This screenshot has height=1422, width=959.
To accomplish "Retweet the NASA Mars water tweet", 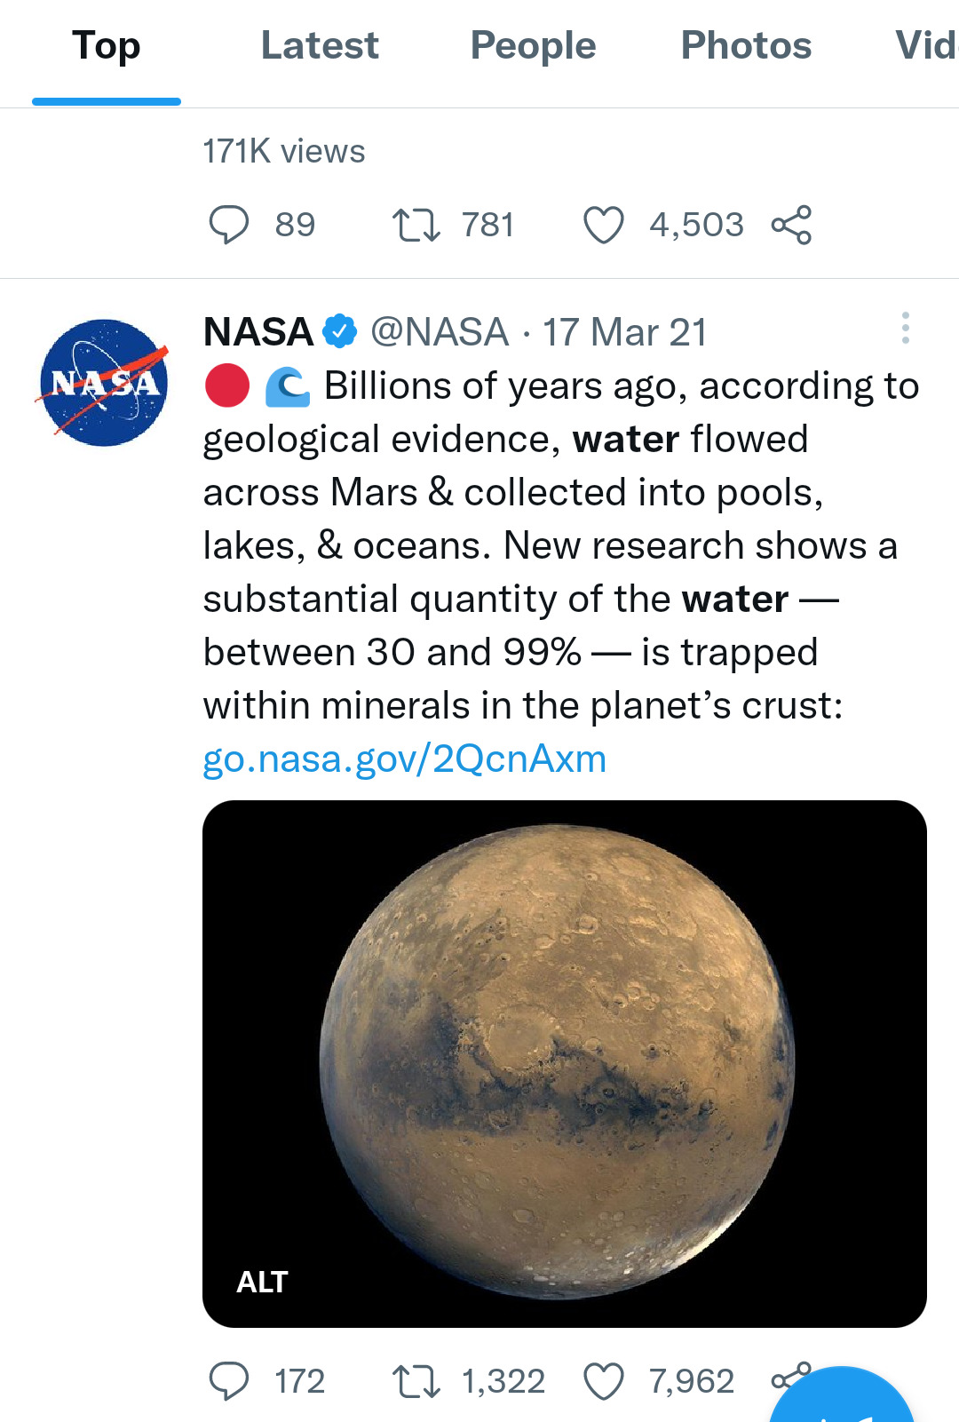I will pos(416,1381).
